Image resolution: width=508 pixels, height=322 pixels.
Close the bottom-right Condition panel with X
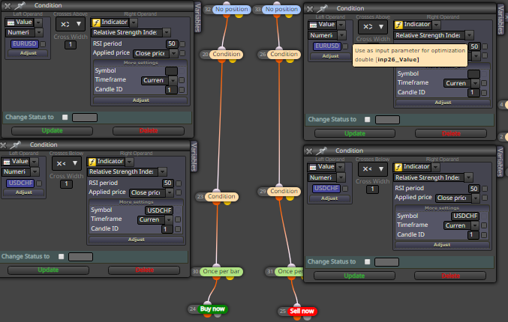click(x=309, y=151)
